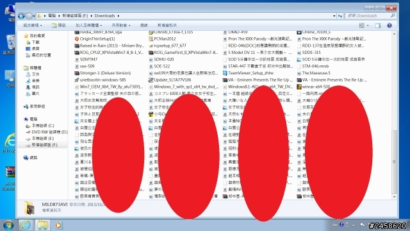Open 本機磁碟 (C:) in the sidebar
The width and height of the screenshot is (410, 231).
(40, 126)
